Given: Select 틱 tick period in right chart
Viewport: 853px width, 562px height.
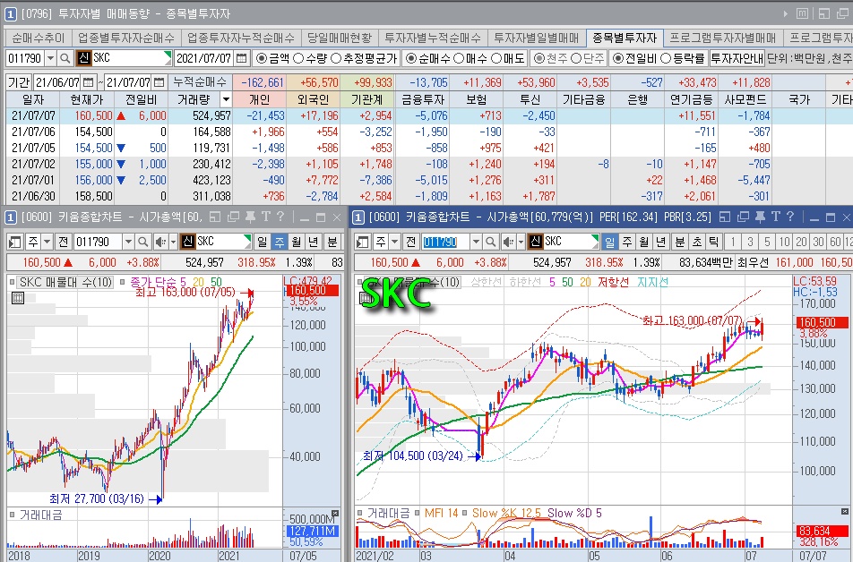Looking at the screenshot, I should pos(714,242).
